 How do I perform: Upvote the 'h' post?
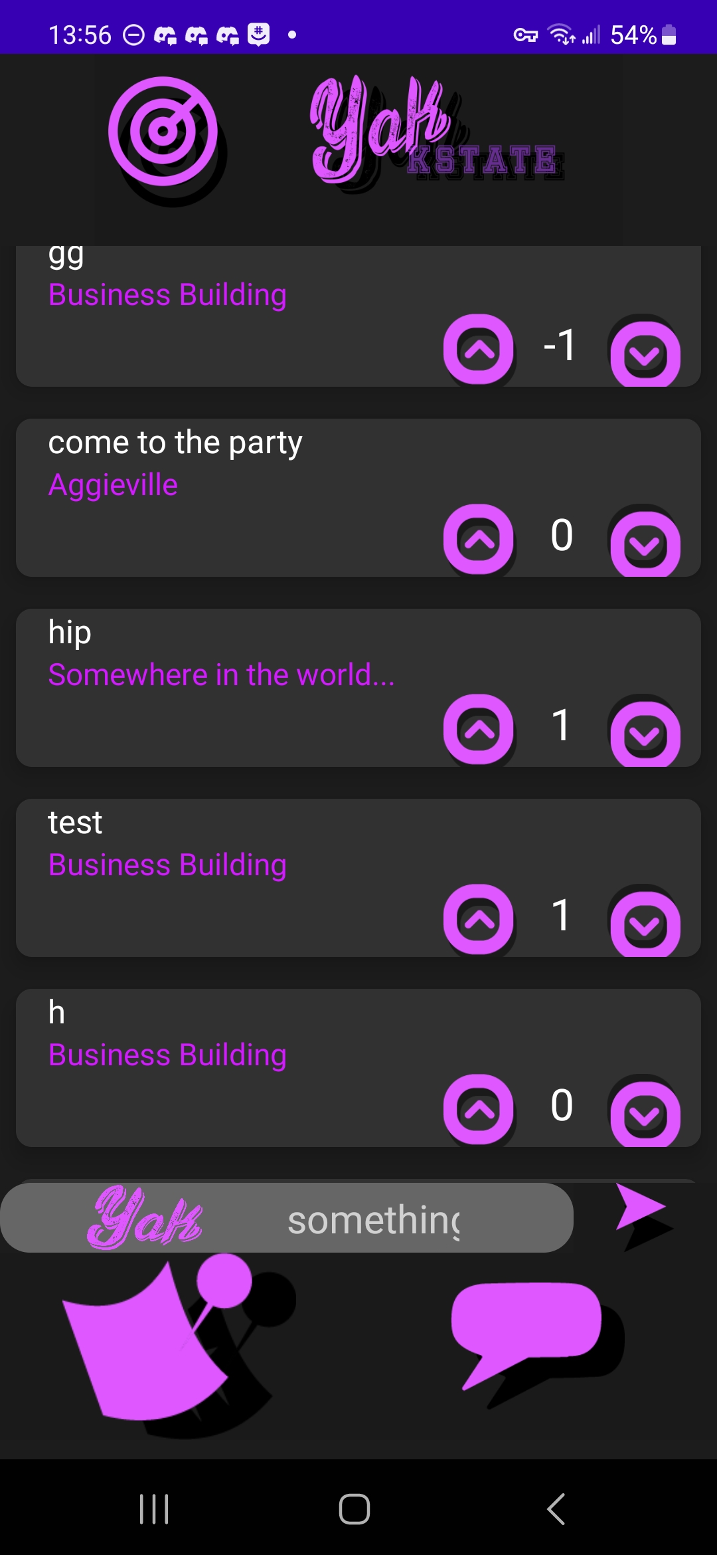pos(479,1109)
